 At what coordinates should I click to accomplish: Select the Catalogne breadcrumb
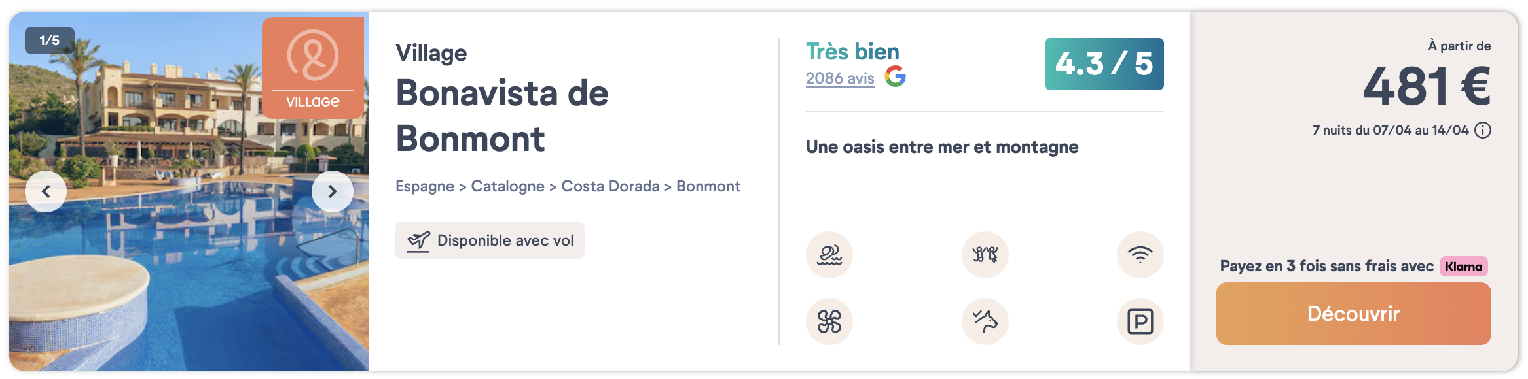(507, 186)
